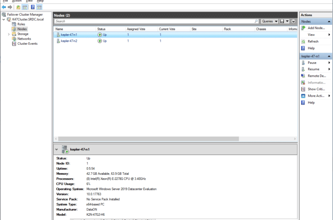
Task: Click the Back arrow toolbar icon
Action: tap(4, 7)
